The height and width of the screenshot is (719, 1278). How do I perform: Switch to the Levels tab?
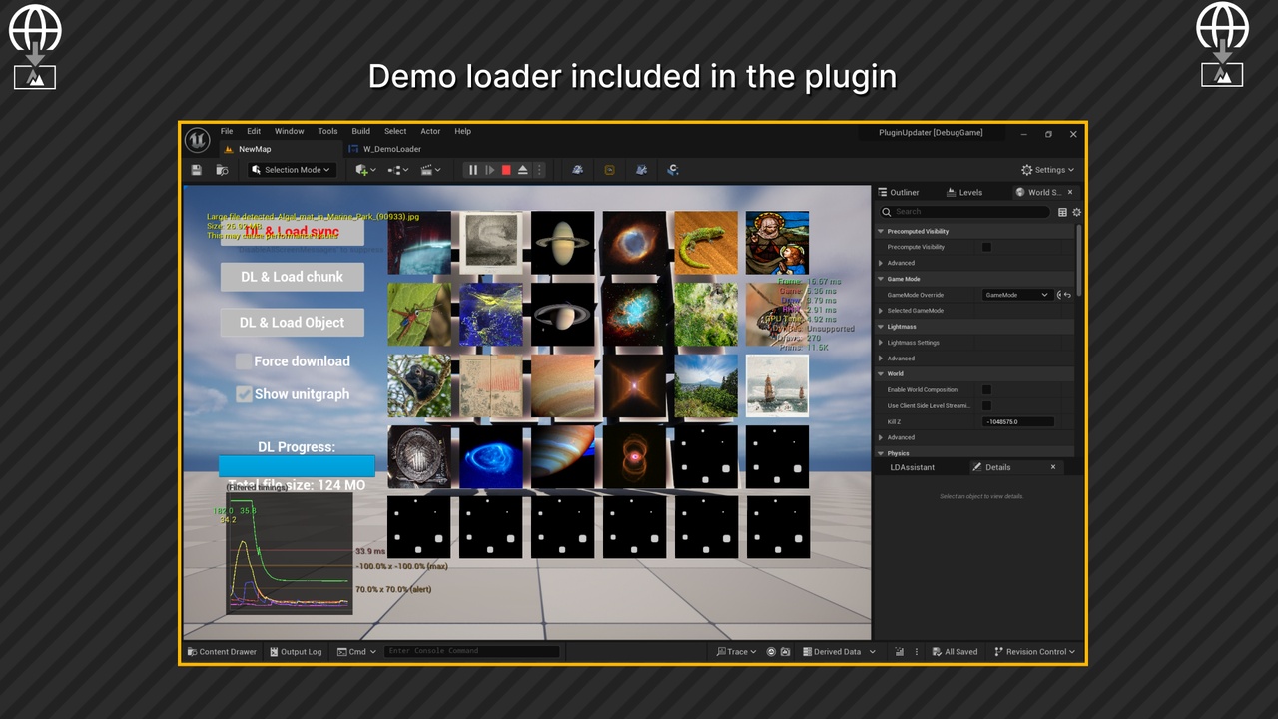(x=965, y=192)
